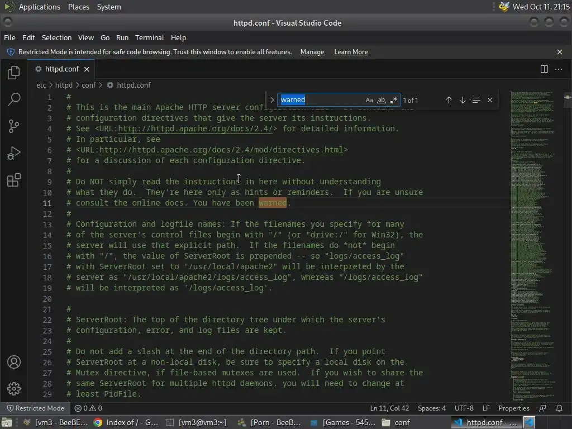Open the Run menu
This screenshot has width=572, height=429.
point(122,37)
